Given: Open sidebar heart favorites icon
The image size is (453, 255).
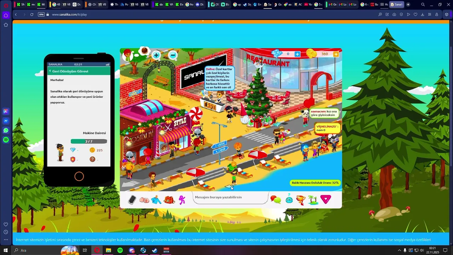Looking at the screenshot, I should [6, 224].
